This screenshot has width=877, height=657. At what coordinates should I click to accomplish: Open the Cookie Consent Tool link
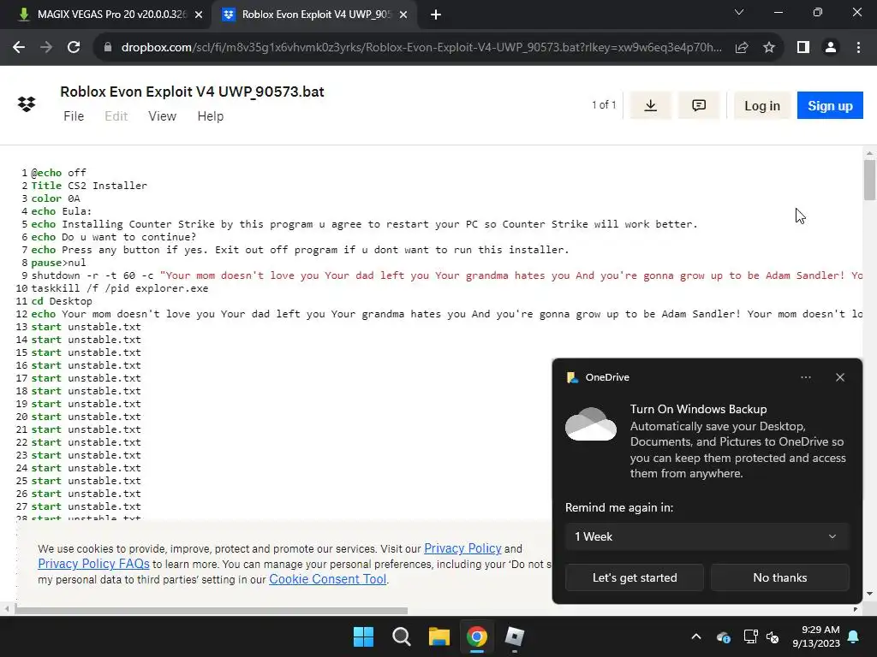pyautogui.click(x=328, y=579)
